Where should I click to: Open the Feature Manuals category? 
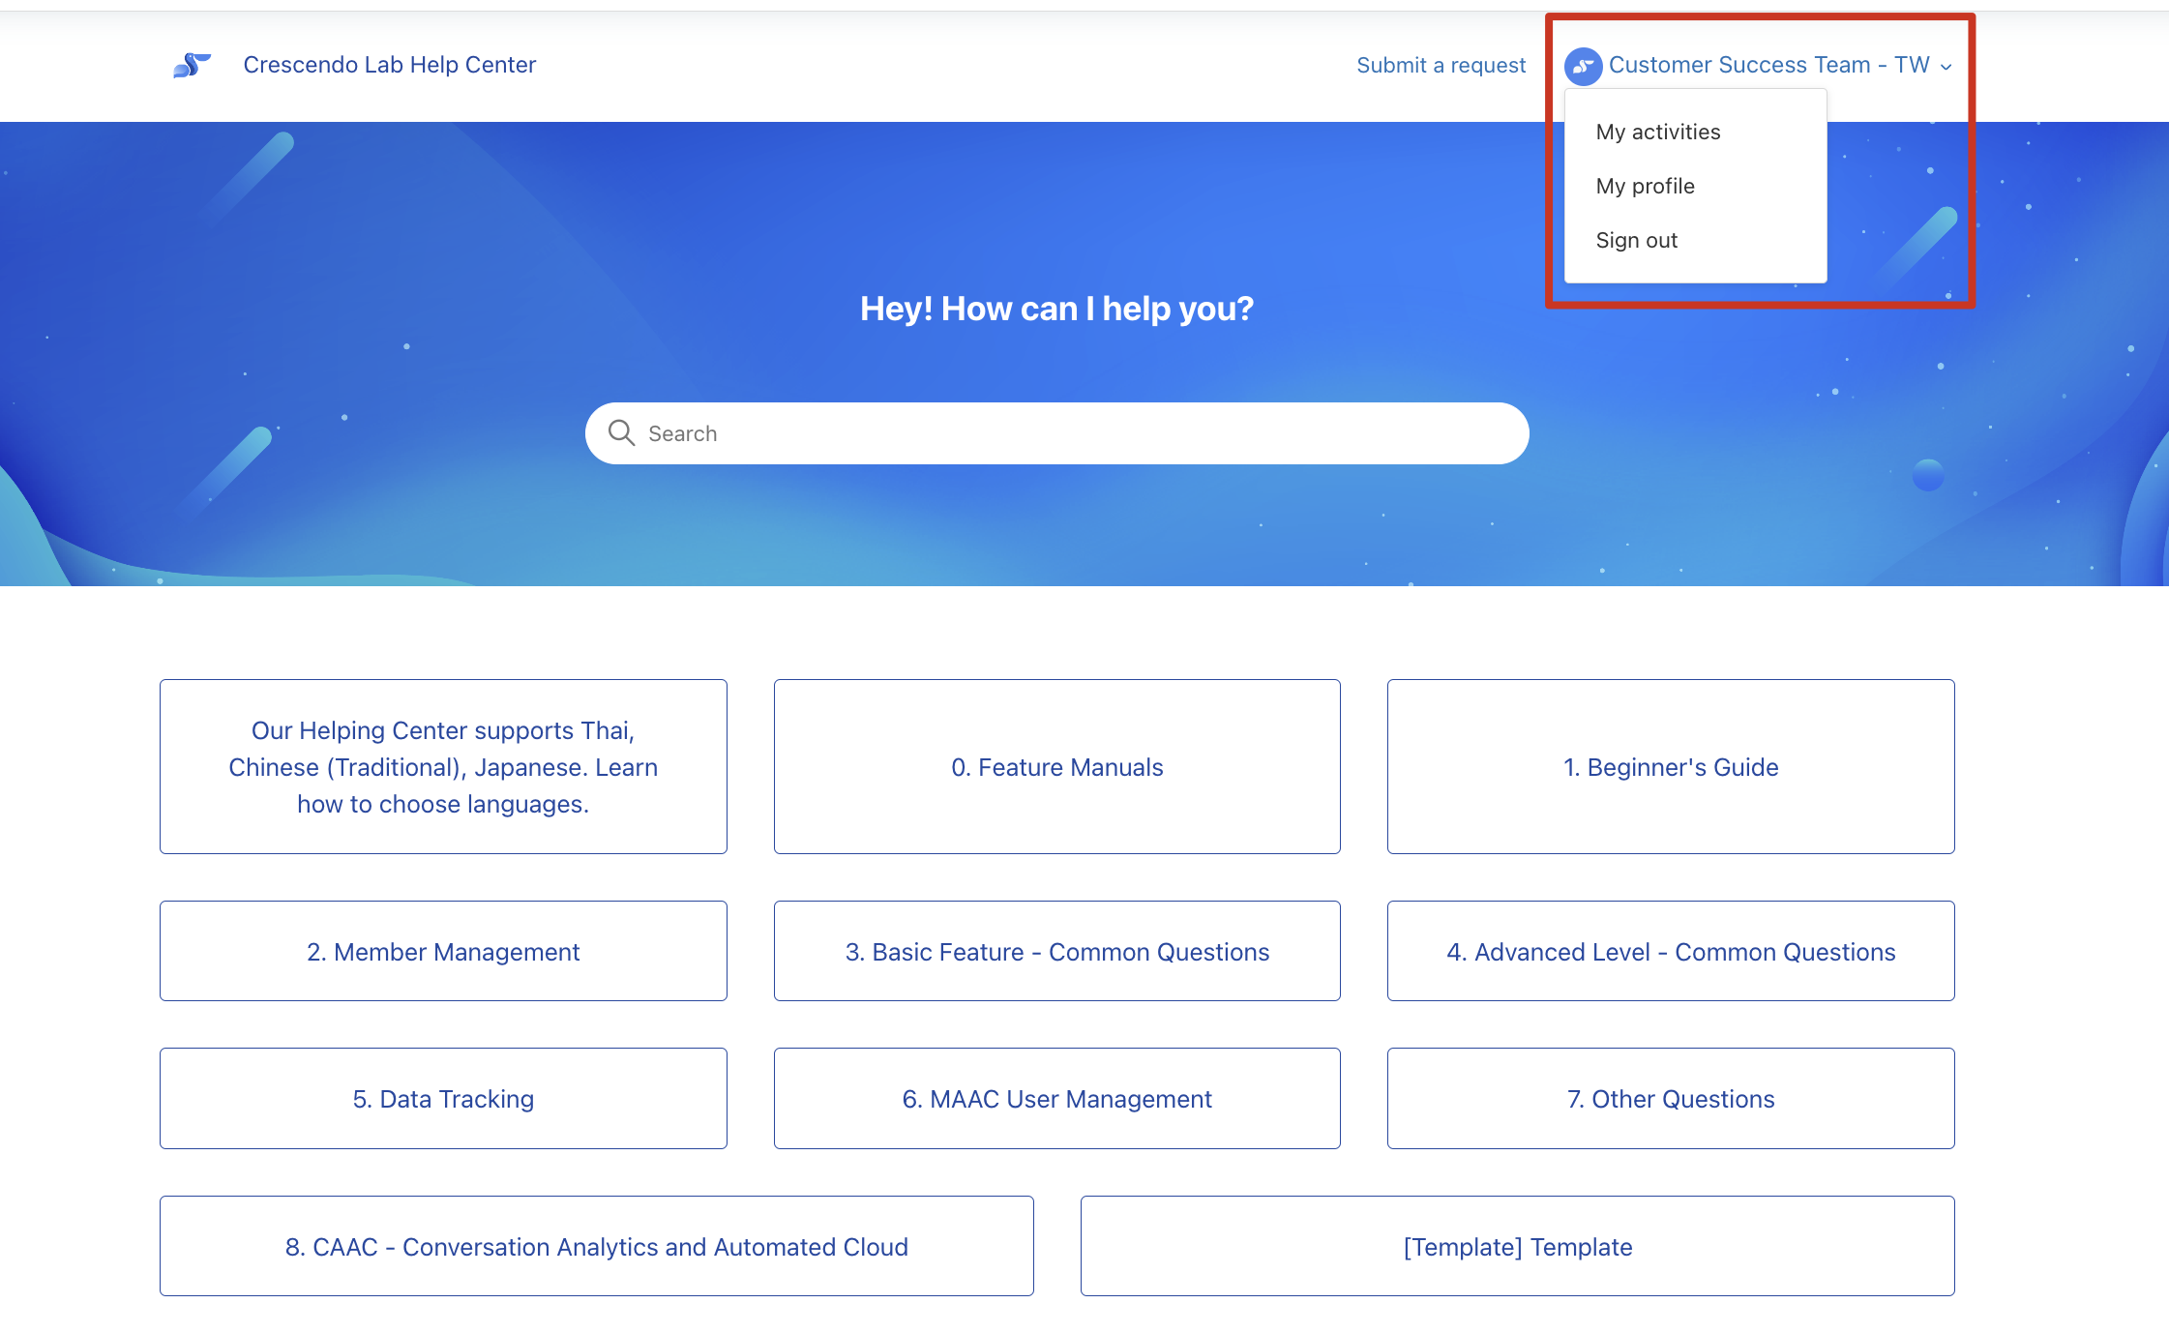tap(1056, 766)
